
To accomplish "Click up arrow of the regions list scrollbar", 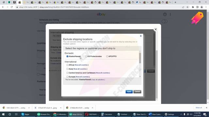I will (140, 52).
